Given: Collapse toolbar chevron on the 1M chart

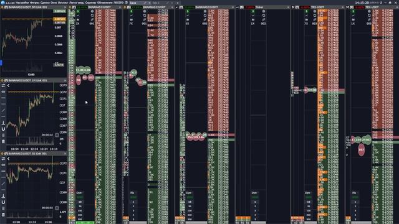Looking at the screenshot, I should point(8,86).
